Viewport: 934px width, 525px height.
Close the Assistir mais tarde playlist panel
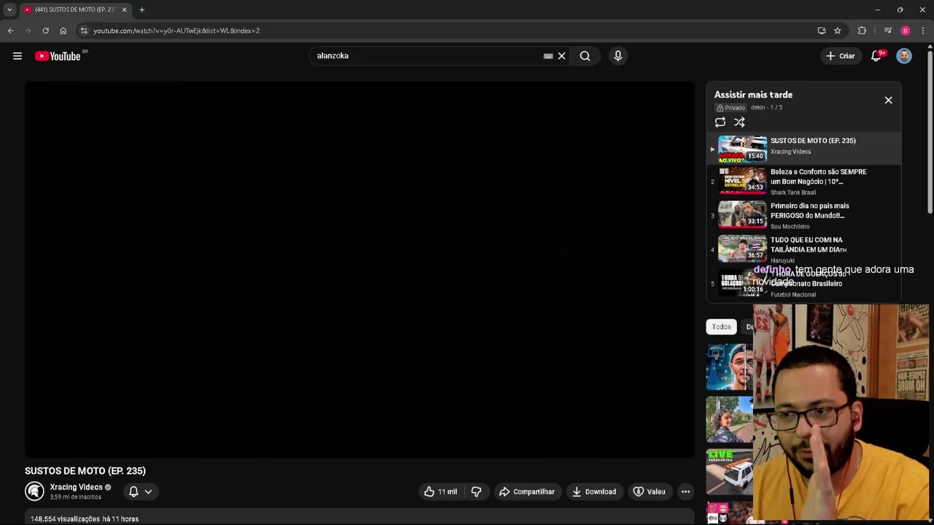pos(888,100)
